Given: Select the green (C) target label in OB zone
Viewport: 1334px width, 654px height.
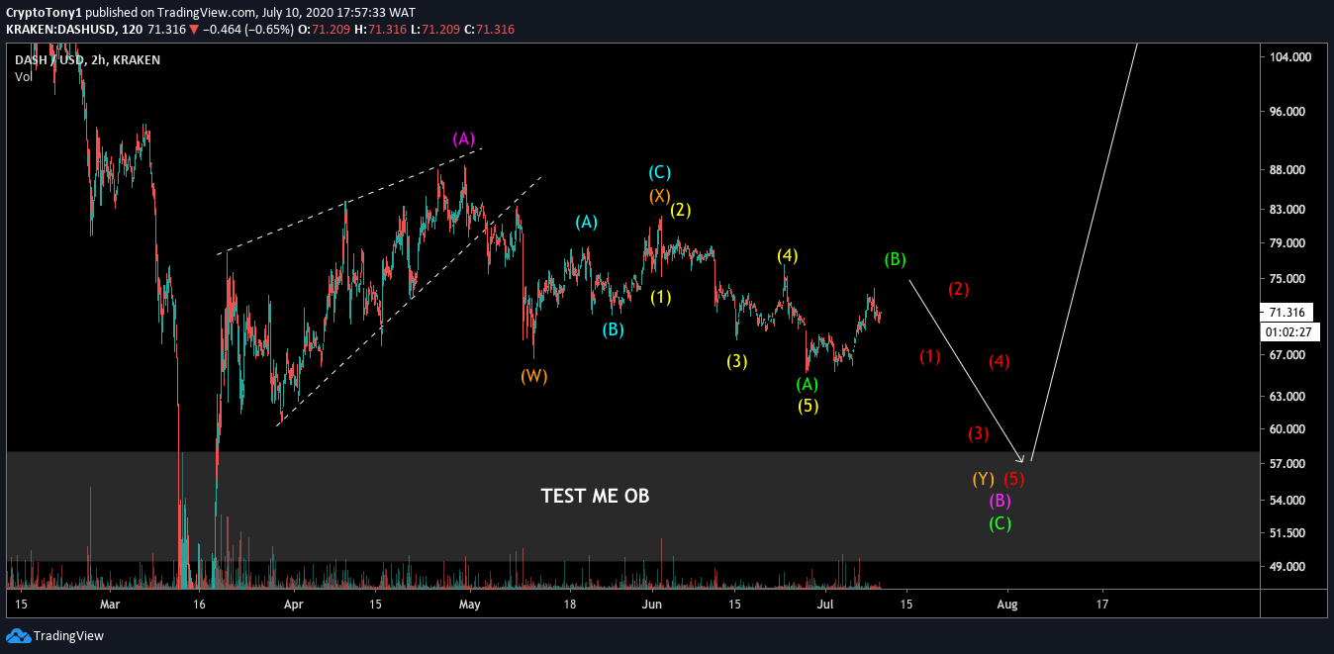Looking at the screenshot, I should (x=999, y=523).
